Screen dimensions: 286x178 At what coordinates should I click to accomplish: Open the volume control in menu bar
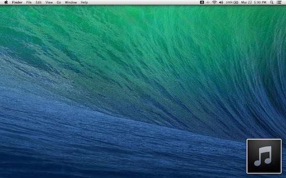click(x=221, y=2)
